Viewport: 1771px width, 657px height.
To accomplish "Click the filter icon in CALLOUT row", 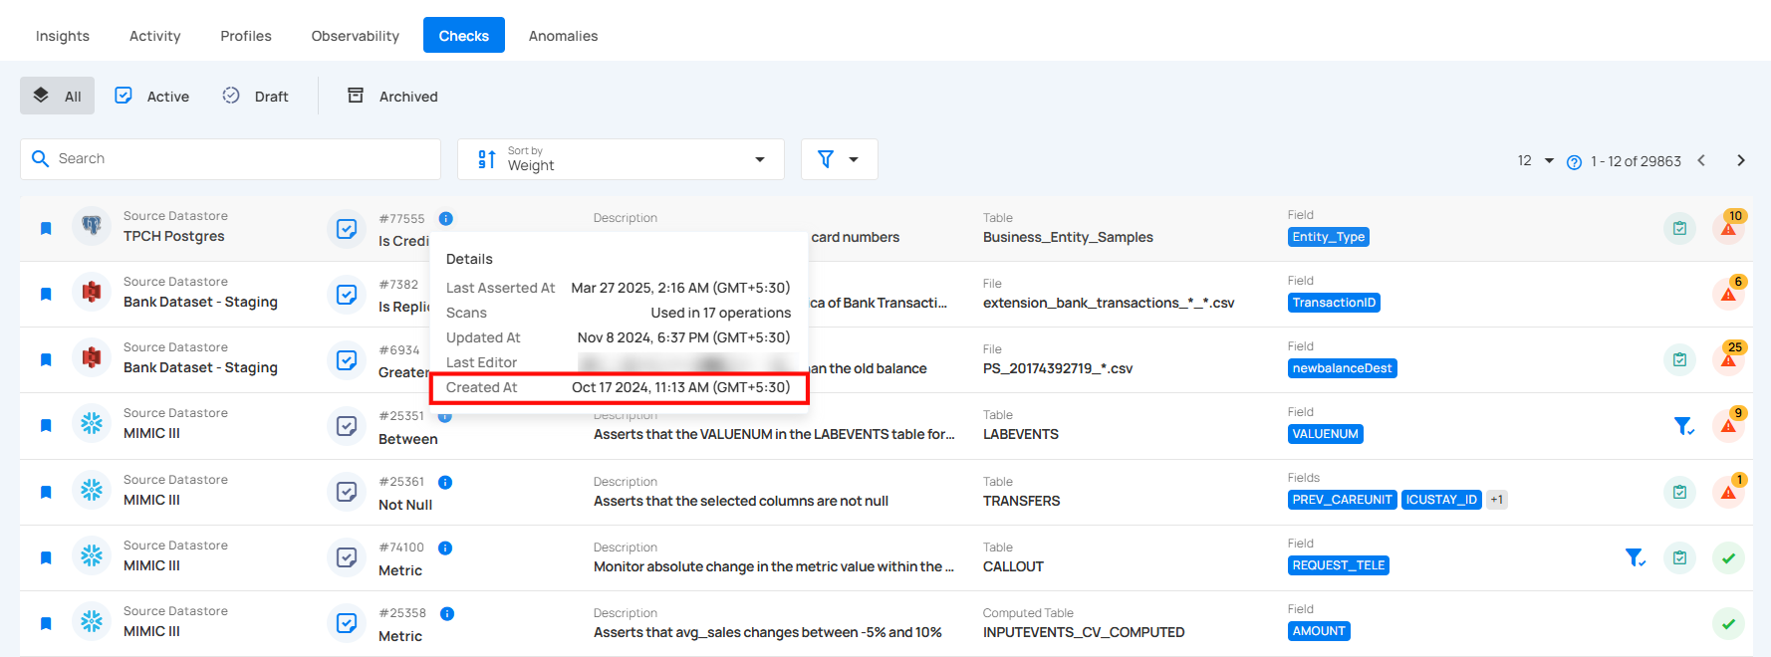I will tap(1636, 557).
